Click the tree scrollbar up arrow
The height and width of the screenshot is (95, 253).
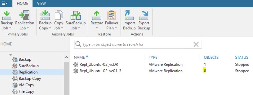(x=66, y=57)
